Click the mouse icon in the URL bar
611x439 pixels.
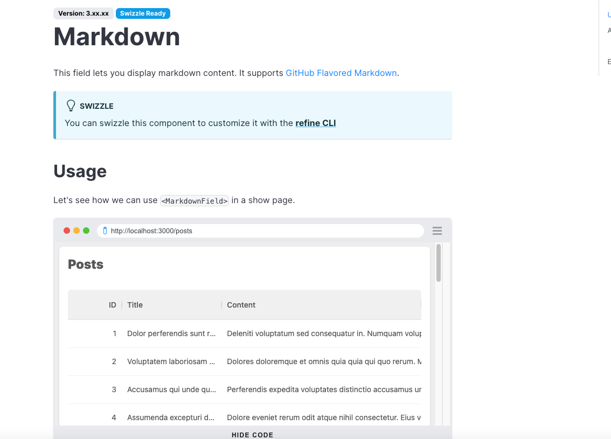tap(105, 231)
